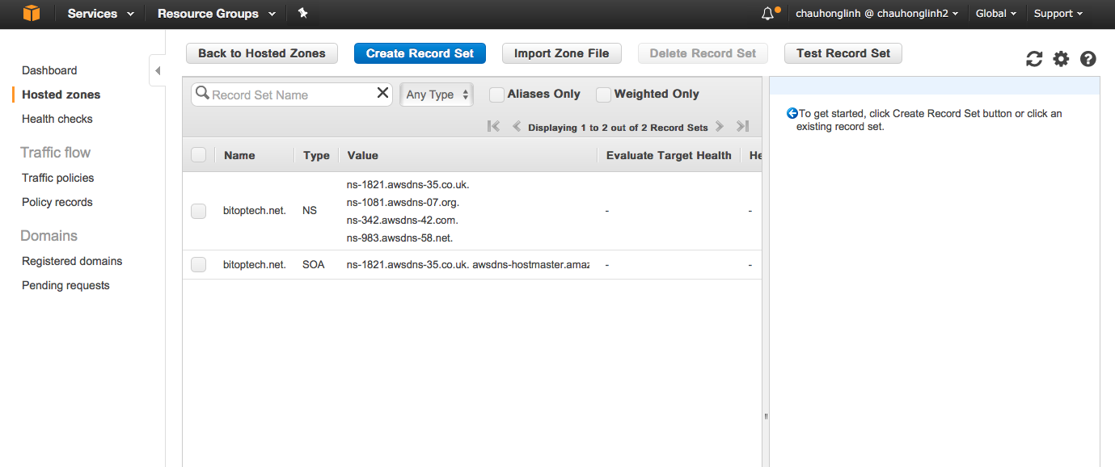The width and height of the screenshot is (1115, 467).
Task: Refresh the record set list
Action: coord(1034,59)
